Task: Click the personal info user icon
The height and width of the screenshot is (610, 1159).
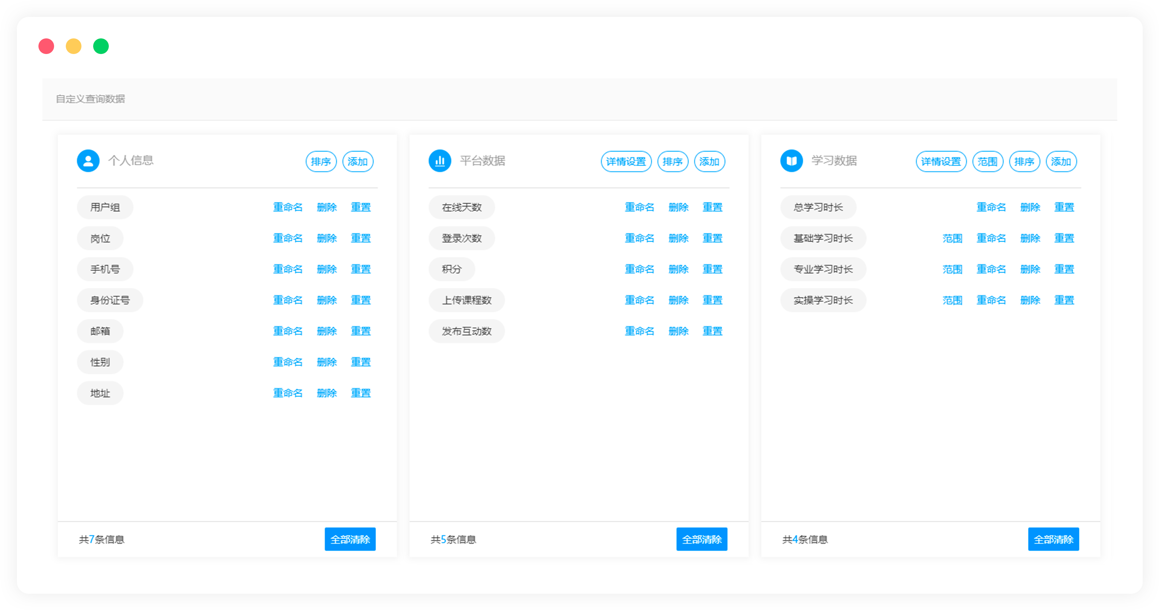Action: click(88, 161)
